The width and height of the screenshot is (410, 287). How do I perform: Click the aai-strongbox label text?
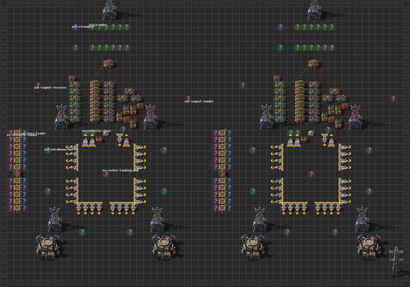[x=82, y=27]
